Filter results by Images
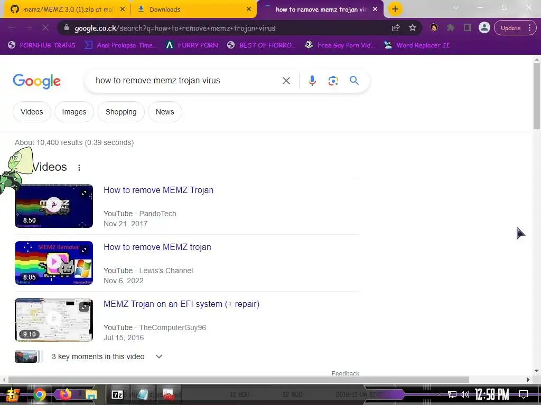Screen dimensions: 541x405 pos(74,112)
